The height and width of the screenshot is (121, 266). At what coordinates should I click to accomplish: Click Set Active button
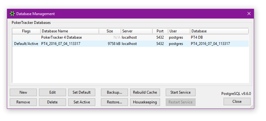(x=82, y=102)
